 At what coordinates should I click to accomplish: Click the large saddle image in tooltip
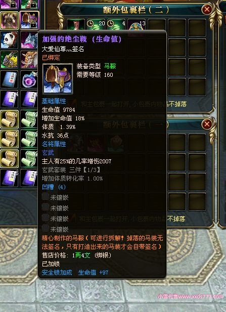click(x=58, y=78)
